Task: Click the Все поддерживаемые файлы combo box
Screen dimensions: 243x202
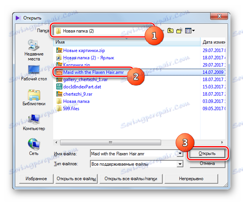Action: 137,164
